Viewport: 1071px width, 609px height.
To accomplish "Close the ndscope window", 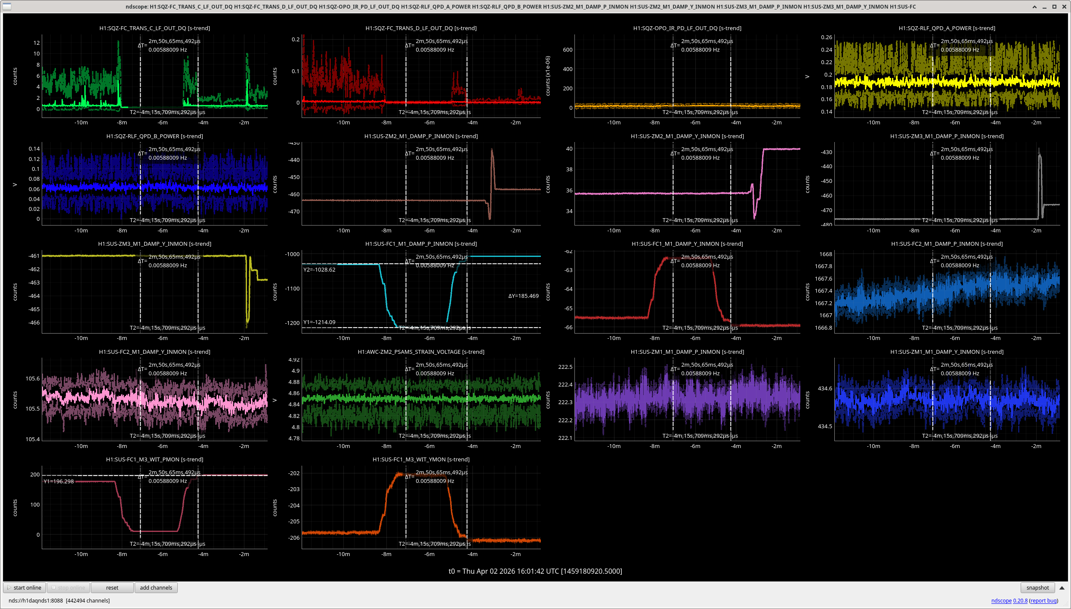I will pyautogui.click(x=1064, y=6).
